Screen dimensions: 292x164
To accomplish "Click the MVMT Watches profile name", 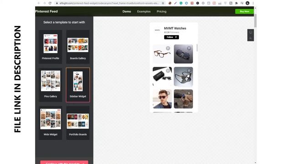I will [x=175, y=28].
